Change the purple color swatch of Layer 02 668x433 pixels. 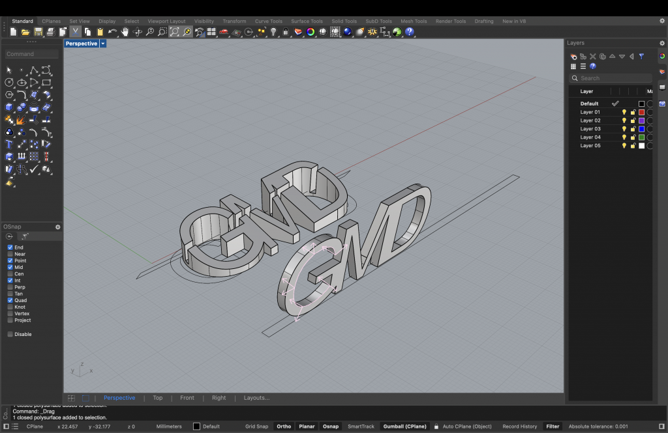point(642,121)
